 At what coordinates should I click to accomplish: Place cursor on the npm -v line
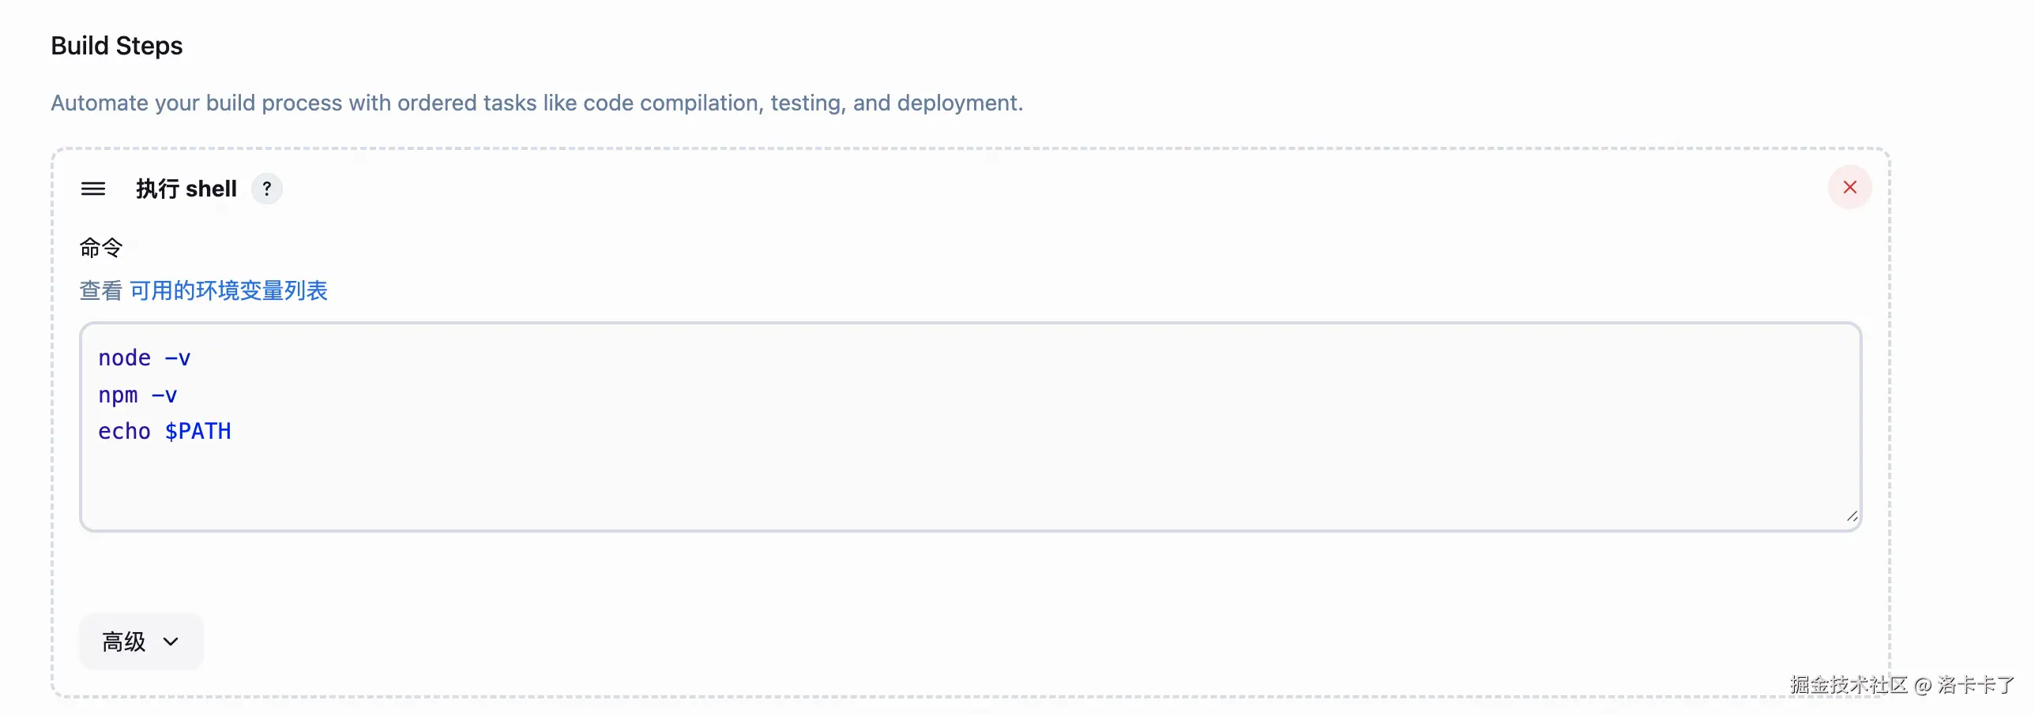pos(137,395)
